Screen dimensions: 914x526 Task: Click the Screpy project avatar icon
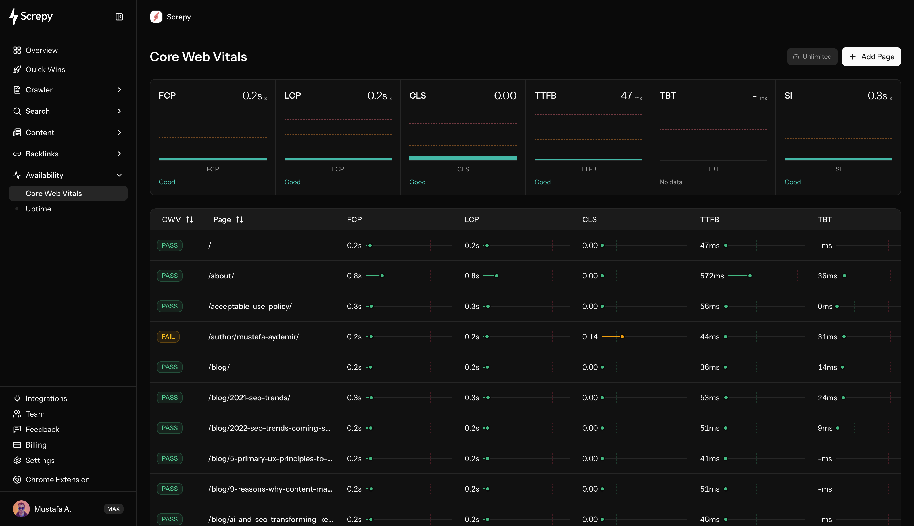coord(156,17)
